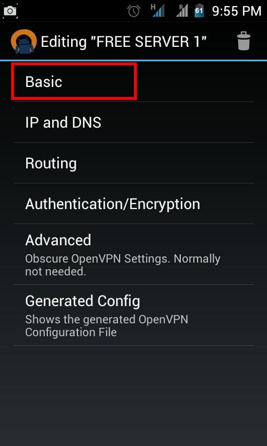Tap the Editing "FREE SERVER 1" title
The image size is (267, 446).
(x=123, y=41)
